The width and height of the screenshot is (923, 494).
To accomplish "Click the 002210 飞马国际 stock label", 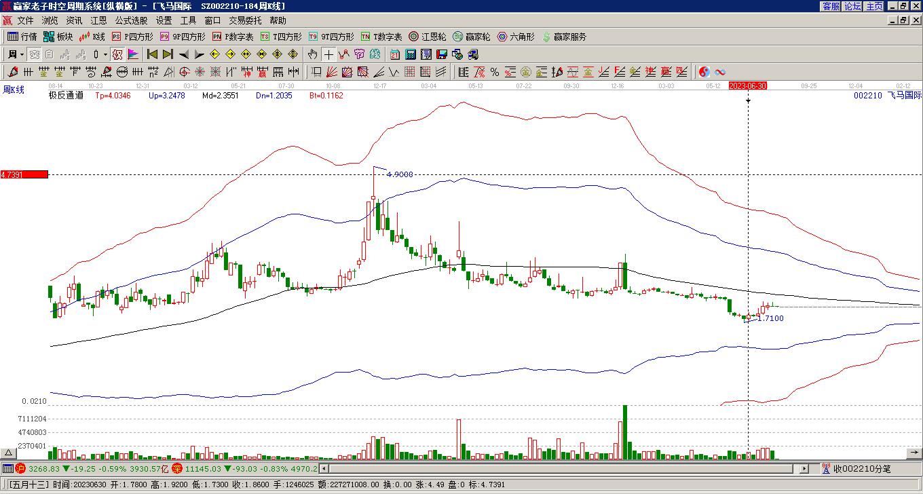I will point(888,96).
